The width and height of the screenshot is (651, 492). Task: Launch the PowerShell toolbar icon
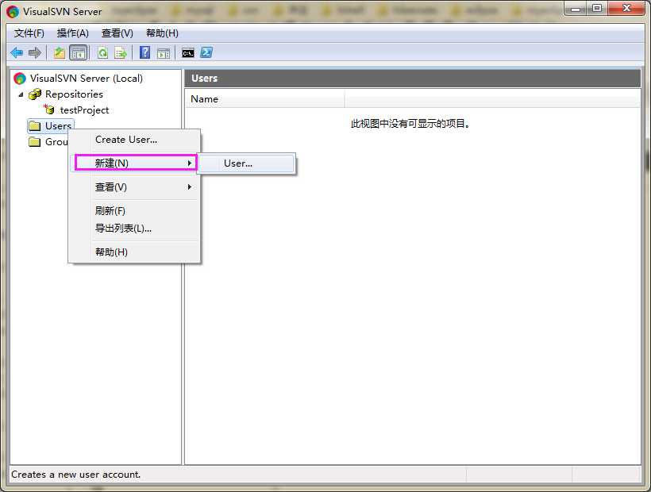(206, 52)
